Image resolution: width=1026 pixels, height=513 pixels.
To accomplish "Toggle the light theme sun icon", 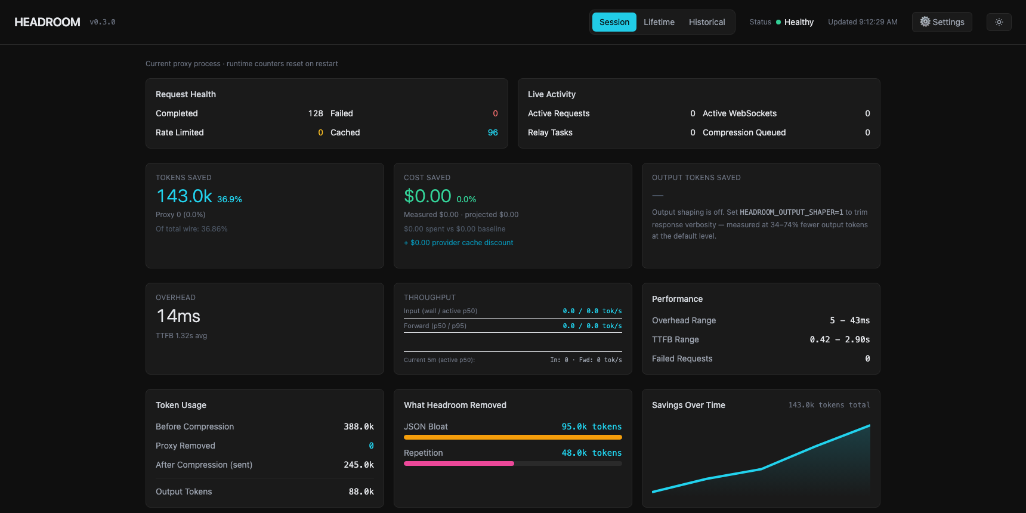I will [999, 22].
